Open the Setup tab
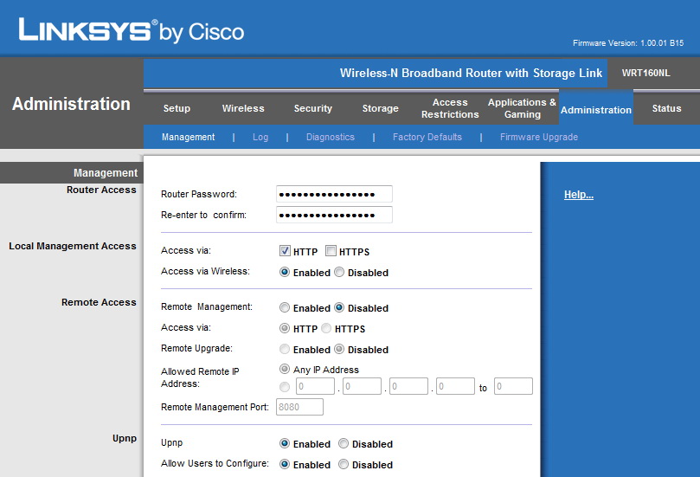This screenshot has width=700, height=477. pos(177,108)
